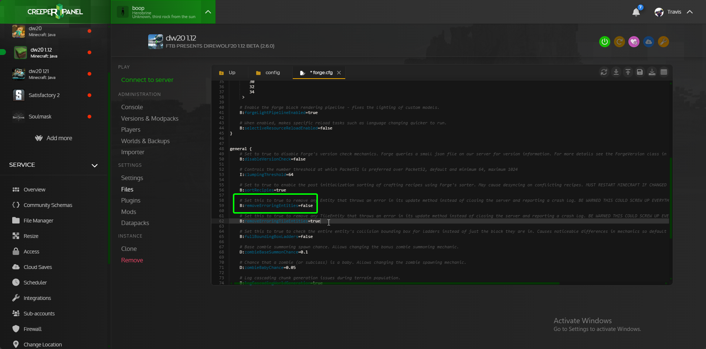Expand the Travis account menu chevron
The height and width of the screenshot is (349, 706).
[690, 12]
